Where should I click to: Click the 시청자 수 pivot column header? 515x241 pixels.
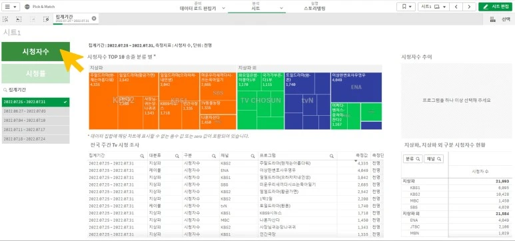coord(480,171)
